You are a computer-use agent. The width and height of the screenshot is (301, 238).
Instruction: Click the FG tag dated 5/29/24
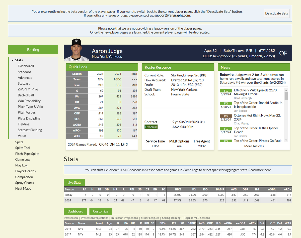coord(226,91)
